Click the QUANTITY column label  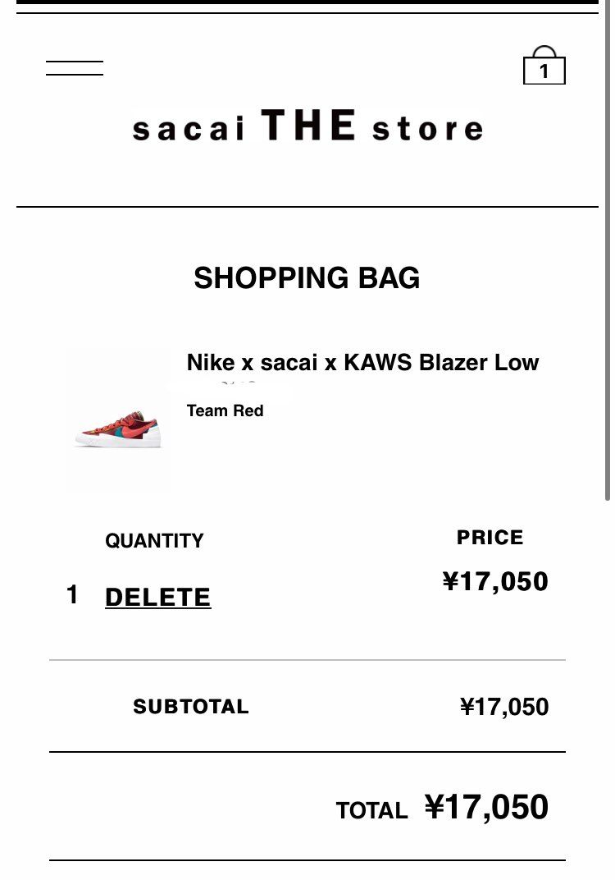pos(154,540)
